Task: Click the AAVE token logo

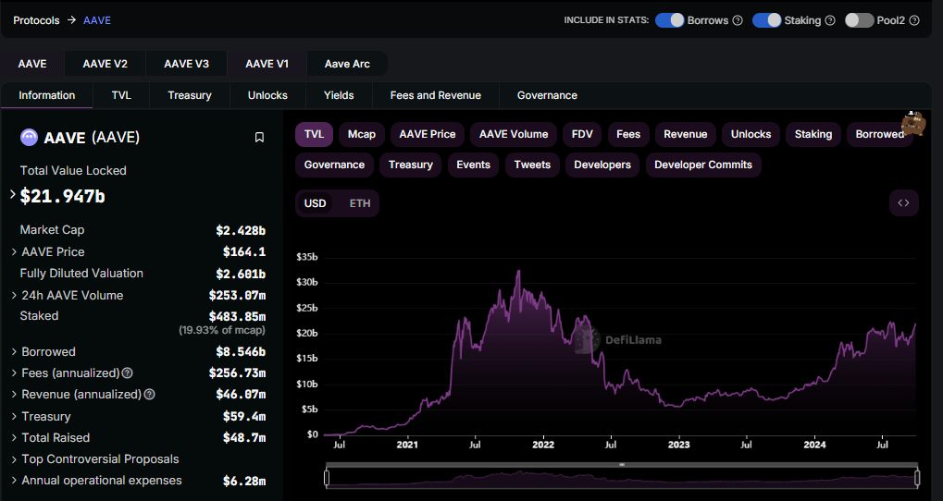Action: click(x=29, y=138)
